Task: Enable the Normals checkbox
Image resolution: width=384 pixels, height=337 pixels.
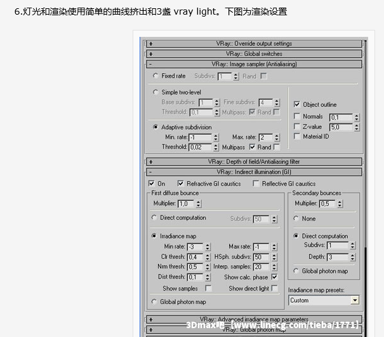Action: [297, 117]
